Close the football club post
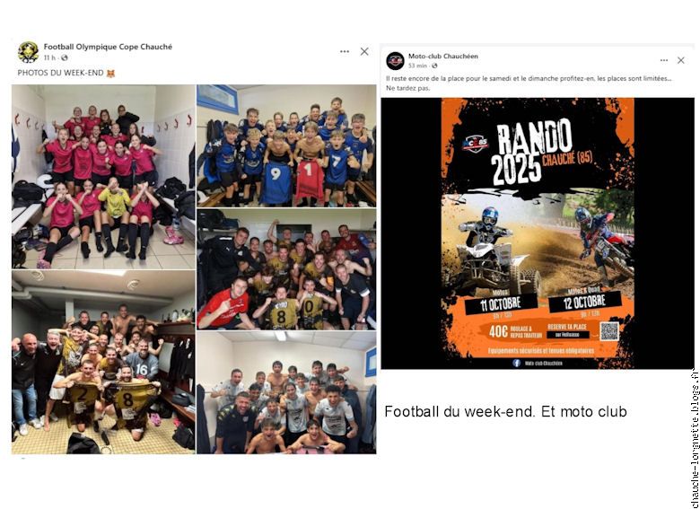The height and width of the screenshot is (509, 700). [x=364, y=51]
